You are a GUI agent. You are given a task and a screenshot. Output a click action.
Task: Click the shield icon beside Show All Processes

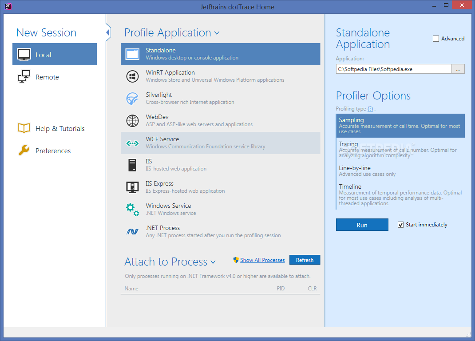point(236,260)
